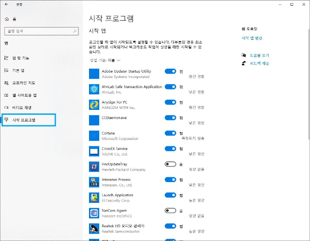Click the 시작 앱 section heading
Screen dimensions: 310x241
[97, 31]
